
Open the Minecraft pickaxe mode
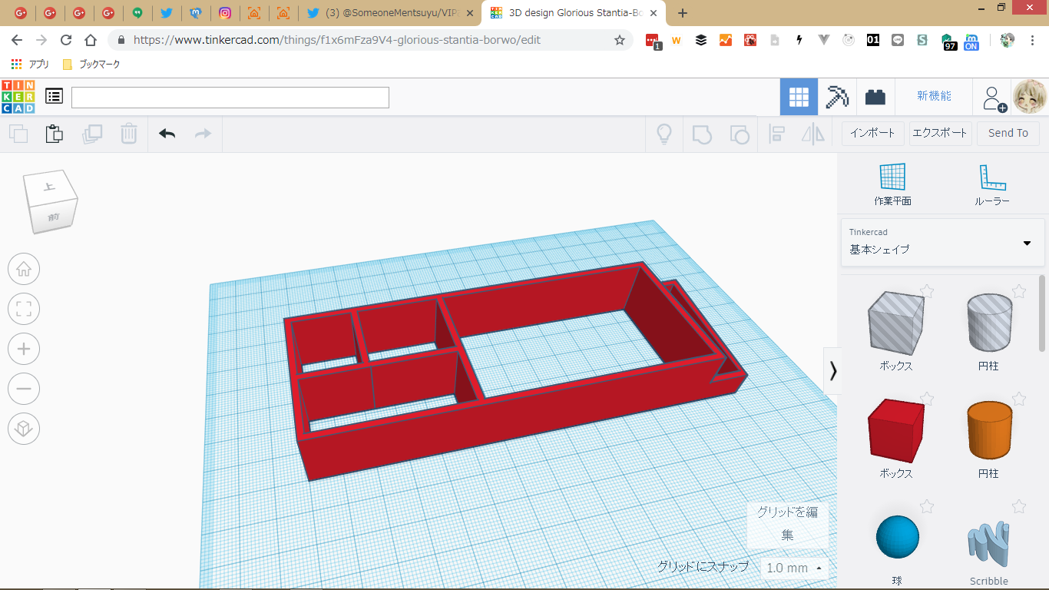pyautogui.click(x=837, y=97)
